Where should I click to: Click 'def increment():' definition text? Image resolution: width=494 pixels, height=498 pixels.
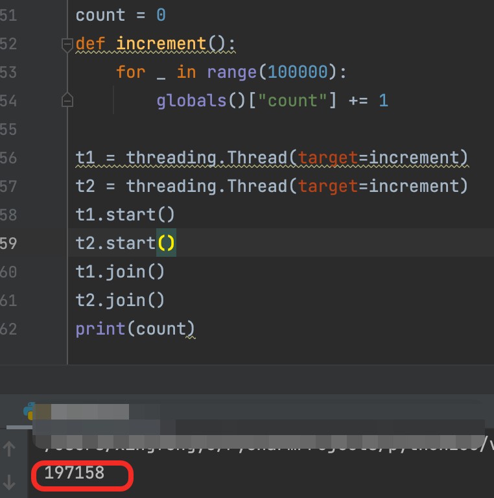(x=155, y=43)
